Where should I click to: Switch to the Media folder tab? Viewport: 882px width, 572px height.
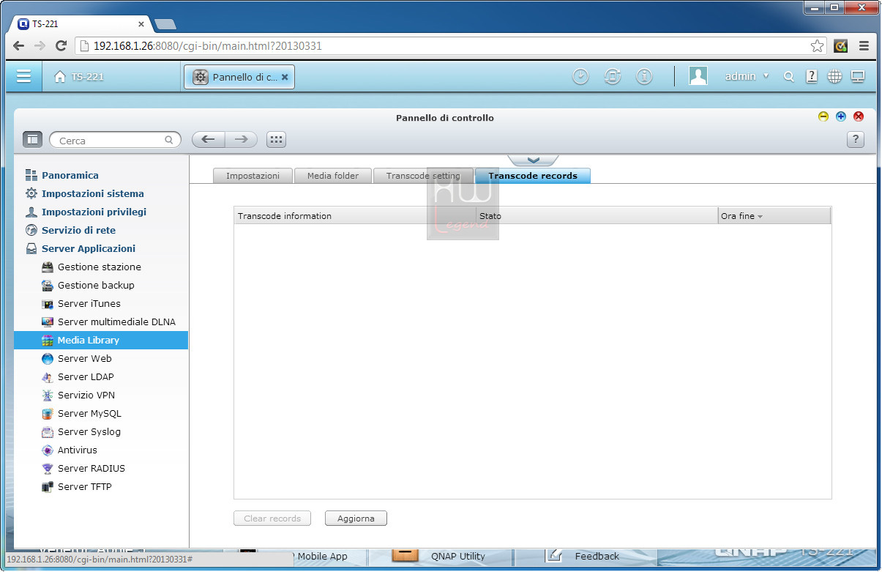click(x=333, y=176)
